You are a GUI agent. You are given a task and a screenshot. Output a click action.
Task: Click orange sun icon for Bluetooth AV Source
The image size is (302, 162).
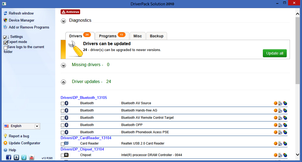276,103
